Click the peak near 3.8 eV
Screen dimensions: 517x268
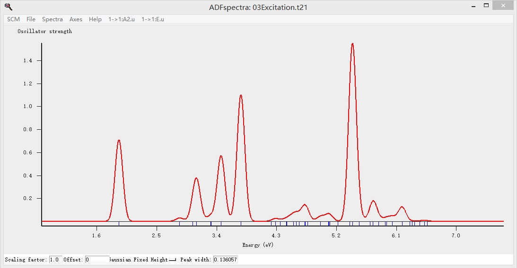tap(241, 95)
